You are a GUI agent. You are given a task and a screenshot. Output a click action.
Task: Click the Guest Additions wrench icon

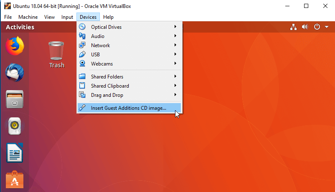(82, 108)
